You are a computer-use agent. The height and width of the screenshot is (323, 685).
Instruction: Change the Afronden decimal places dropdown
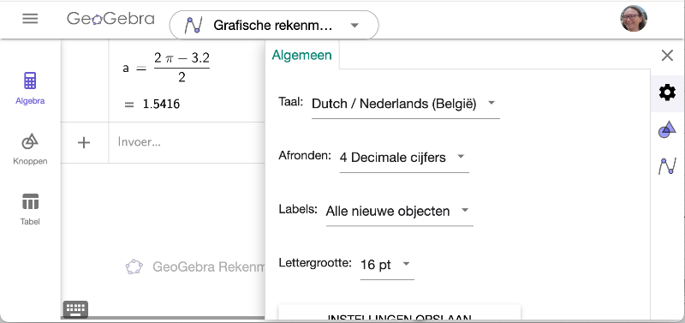[404, 158]
